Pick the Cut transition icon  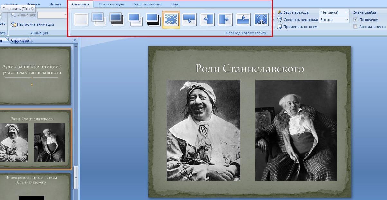click(135, 20)
